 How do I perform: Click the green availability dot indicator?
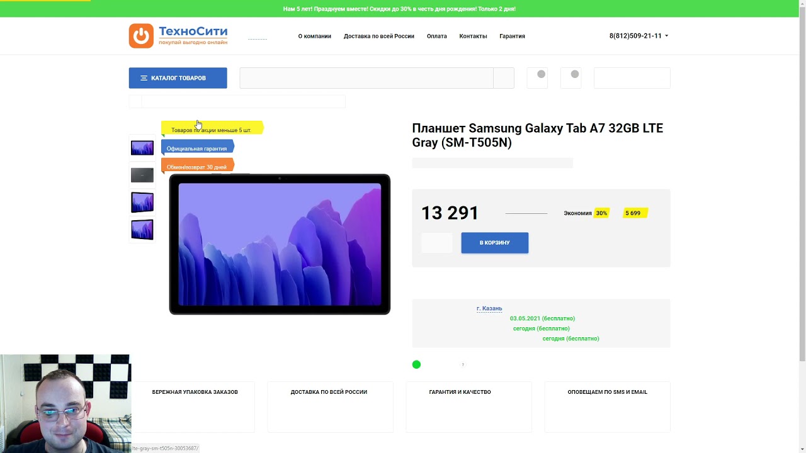point(416,364)
